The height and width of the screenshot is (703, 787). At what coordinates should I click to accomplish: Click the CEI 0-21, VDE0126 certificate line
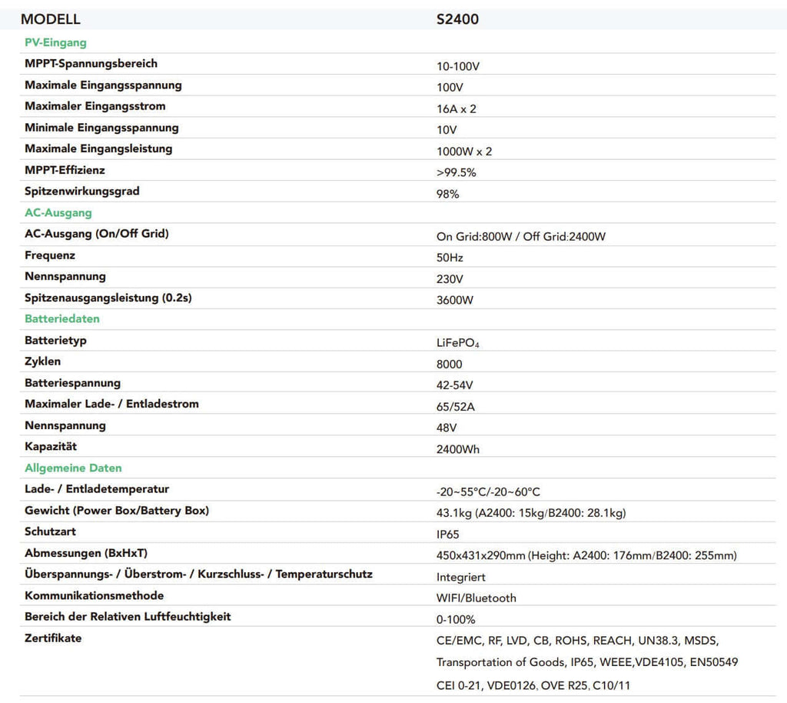tap(533, 686)
